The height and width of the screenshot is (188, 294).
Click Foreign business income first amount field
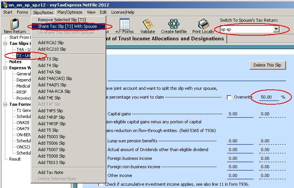point(240,158)
